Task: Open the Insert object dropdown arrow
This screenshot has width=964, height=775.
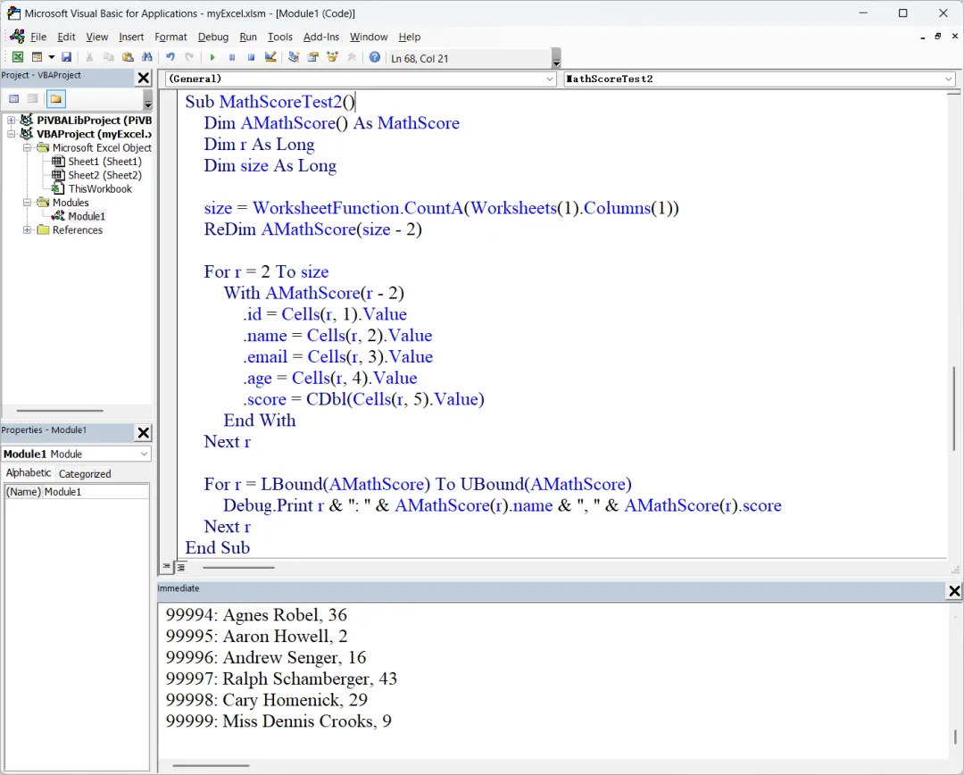Action: tap(52, 57)
